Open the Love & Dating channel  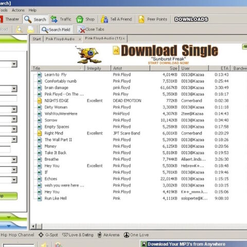tap(78, 235)
